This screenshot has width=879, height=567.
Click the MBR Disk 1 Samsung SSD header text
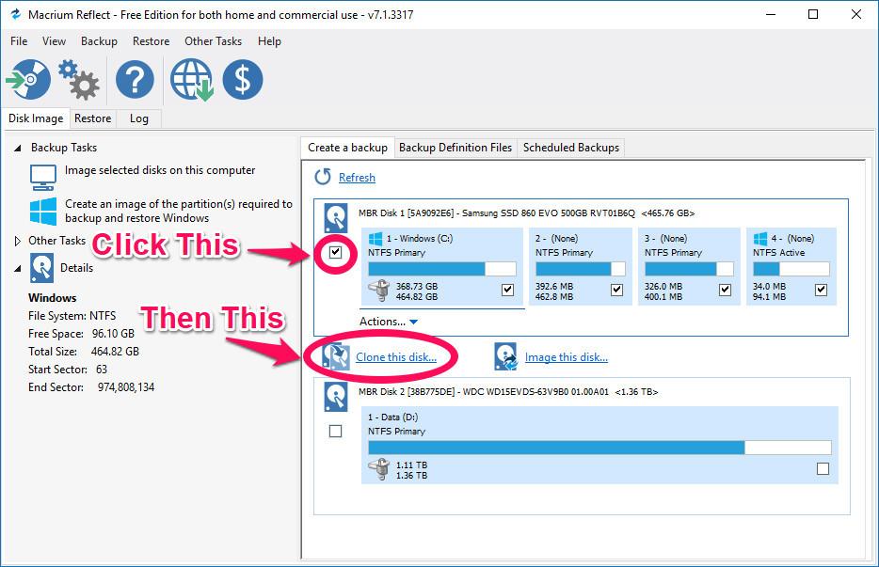click(x=526, y=213)
